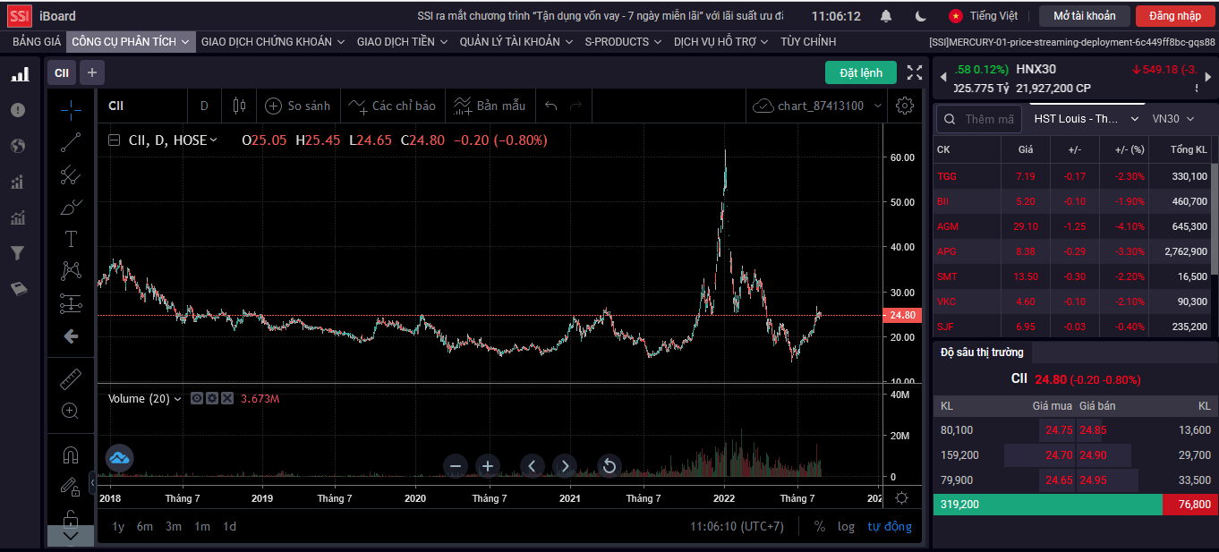Open the bar chart icon in left sidebar
Screen dimensions: 1219x552
pyautogui.click(x=19, y=74)
